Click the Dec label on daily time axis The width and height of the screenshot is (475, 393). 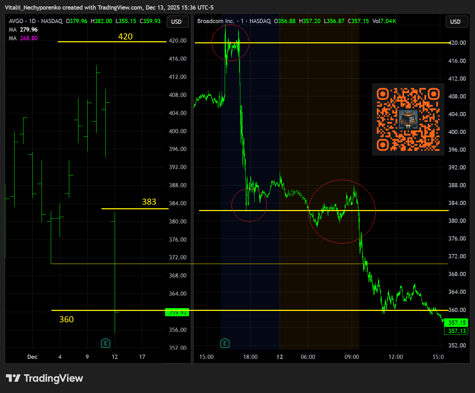click(x=32, y=357)
